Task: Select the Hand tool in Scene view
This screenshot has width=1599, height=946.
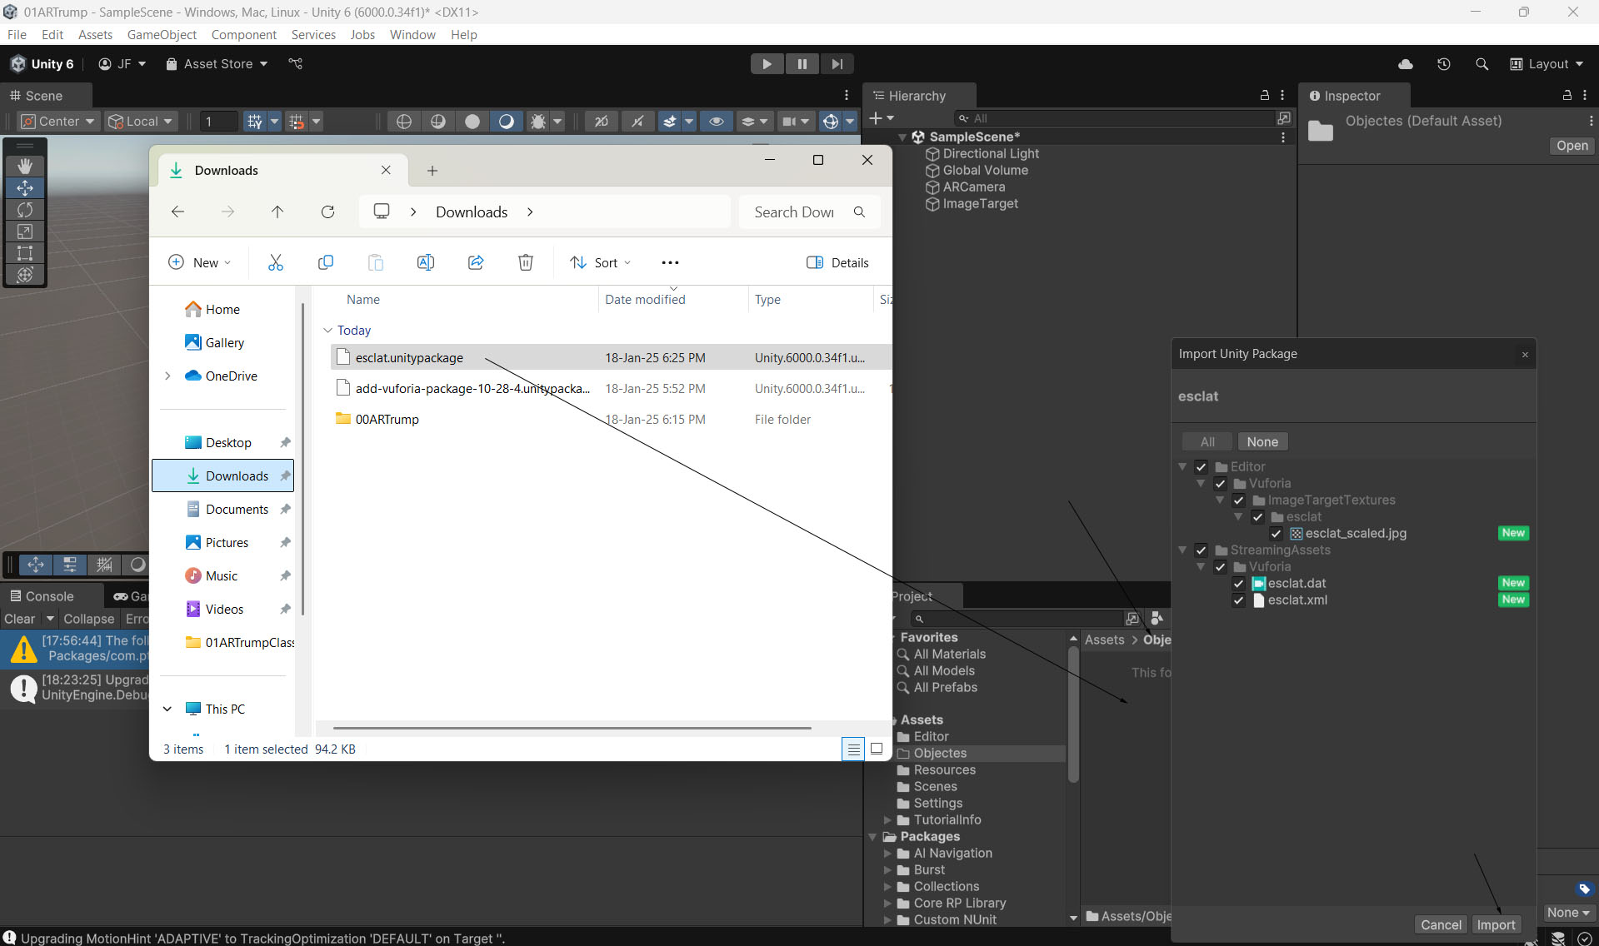Action: coord(25,167)
